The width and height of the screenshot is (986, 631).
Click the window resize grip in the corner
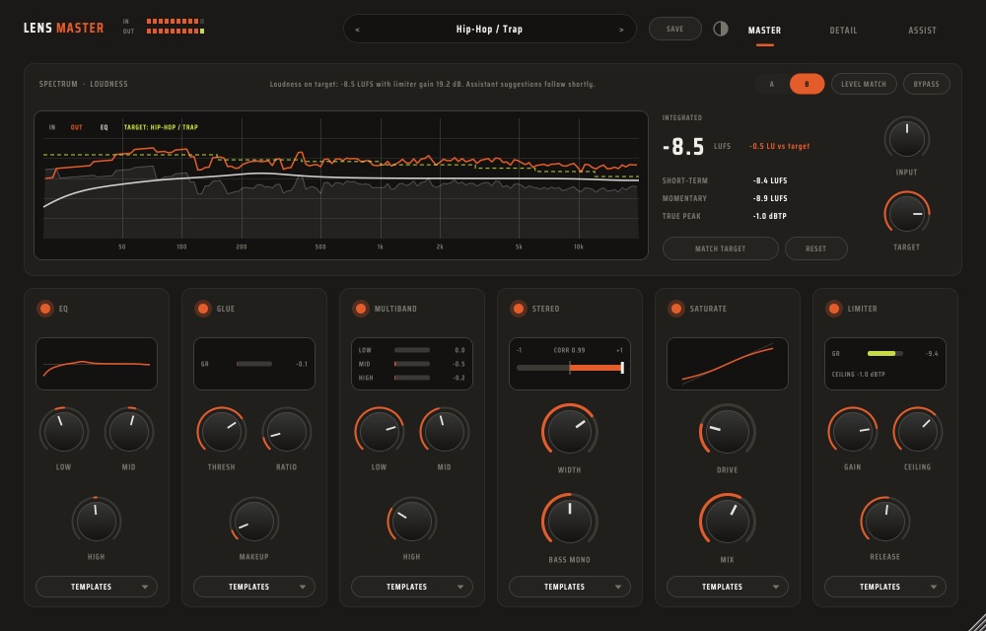[976, 621]
